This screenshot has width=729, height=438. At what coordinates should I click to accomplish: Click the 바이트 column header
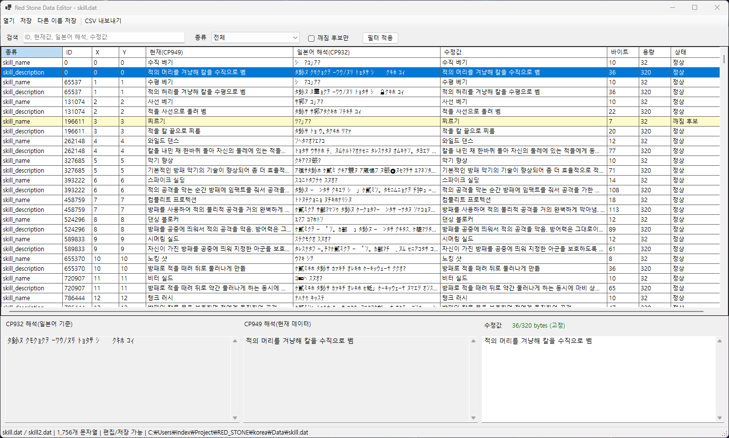pyautogui.click(x=623, y=52)
